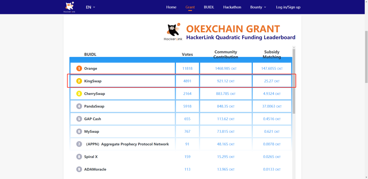Open the Hackathon page

232,7
